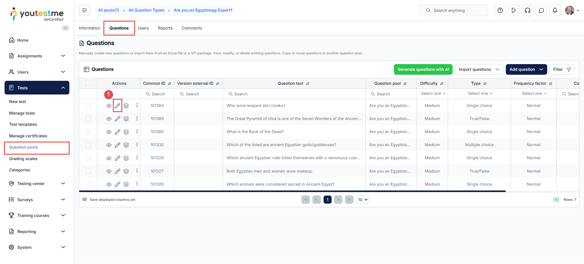Export table using the Excel icon
584x264 pixels.
(x=556, y=200)
